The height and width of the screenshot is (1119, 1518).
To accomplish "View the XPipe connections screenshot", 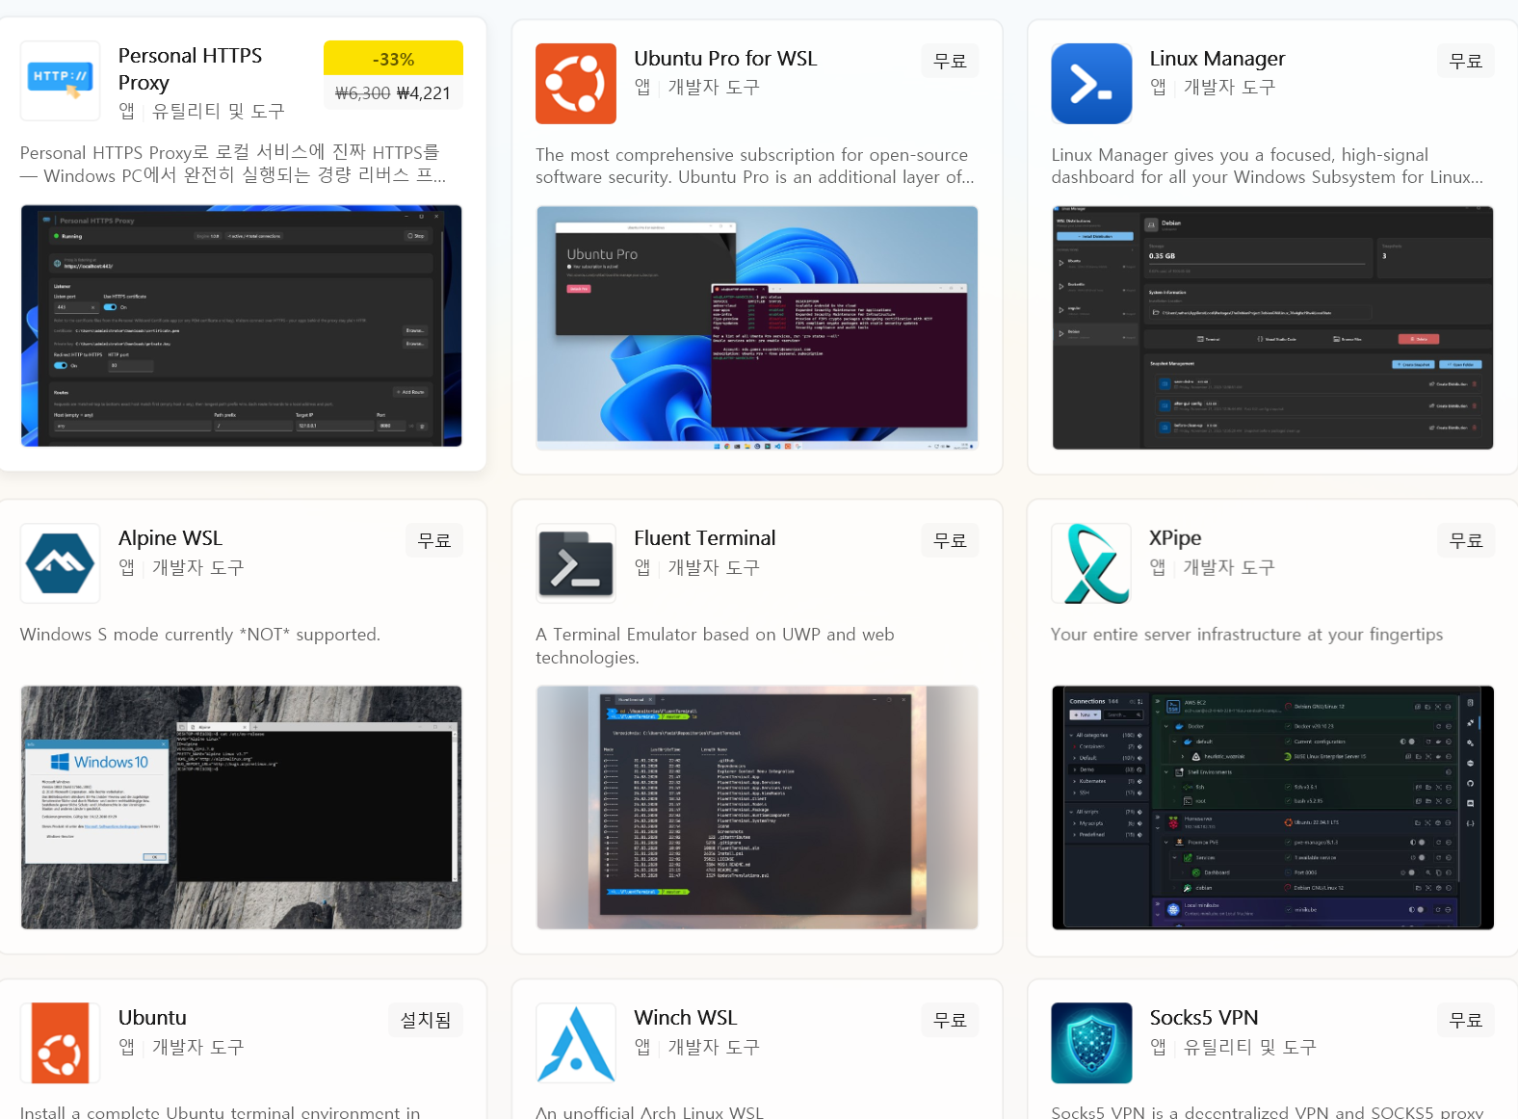I will point(1272,807).
